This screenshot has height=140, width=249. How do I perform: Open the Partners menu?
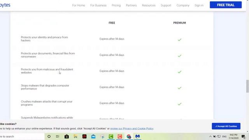point(131,5)
